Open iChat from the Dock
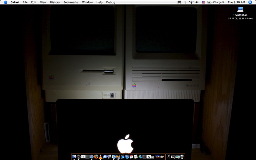This screenshot has width=256, height=160. 105,157
